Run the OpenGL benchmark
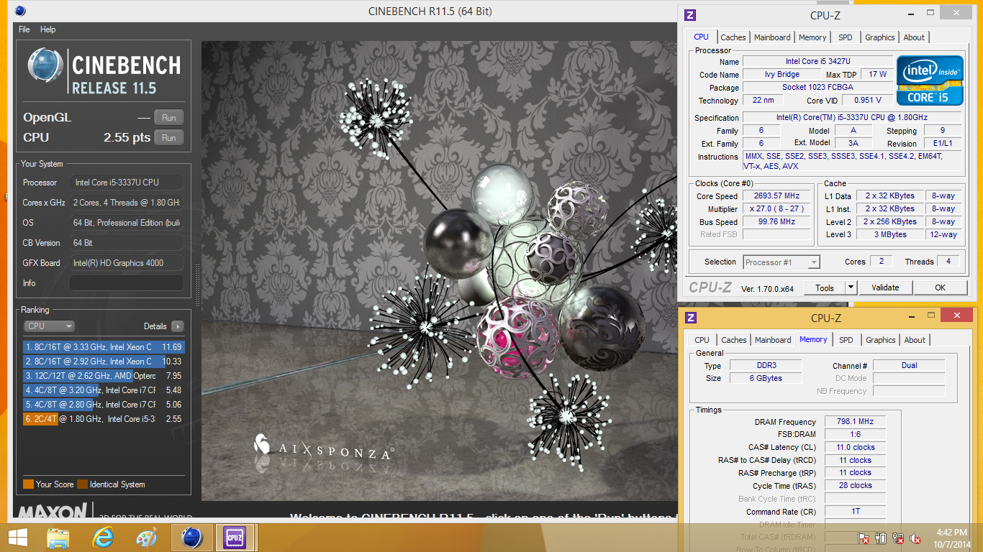The width and height of the screenshot is (983, 552). pyautogui.click(x=168, y=118)
